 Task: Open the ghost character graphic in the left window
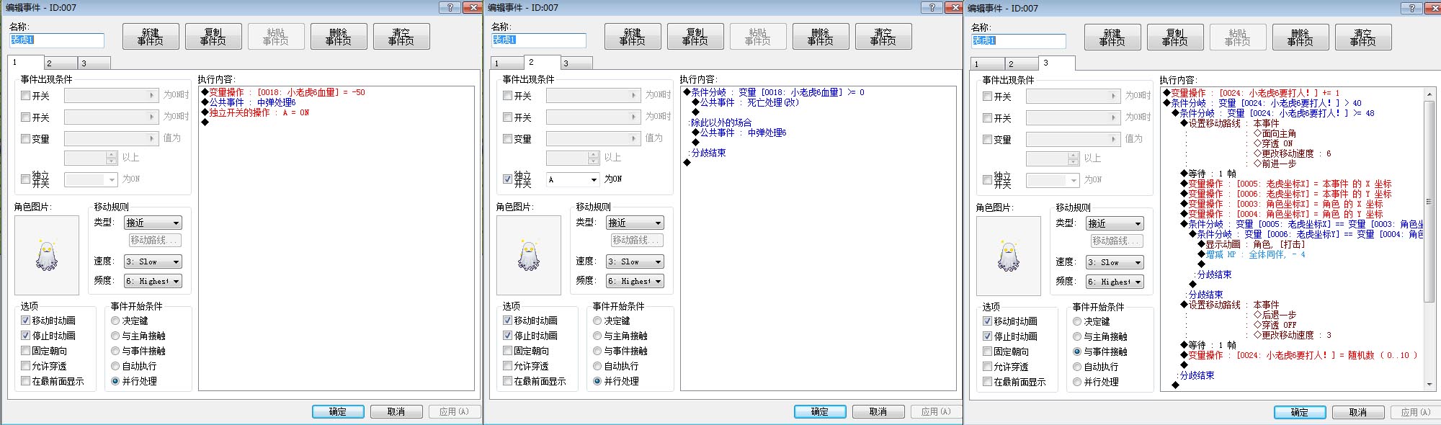click(x=46, y=255)
